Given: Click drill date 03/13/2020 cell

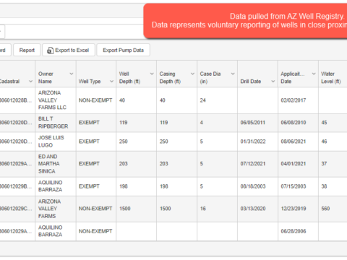Looking at the screenshot, I should coord(257,209).
